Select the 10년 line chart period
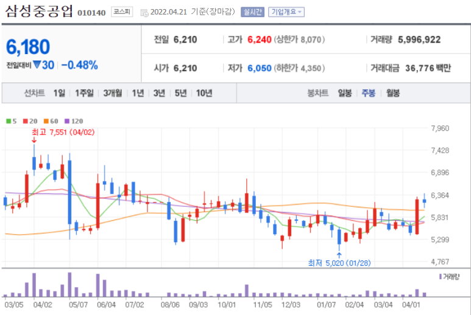Screen dimensions: 471x315 pos(204,93)
